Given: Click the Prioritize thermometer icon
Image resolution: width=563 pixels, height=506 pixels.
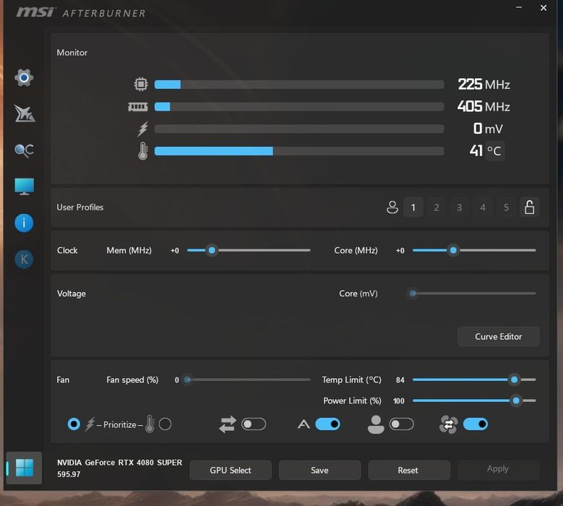Looking at the screenshot, I should [150, 424].
